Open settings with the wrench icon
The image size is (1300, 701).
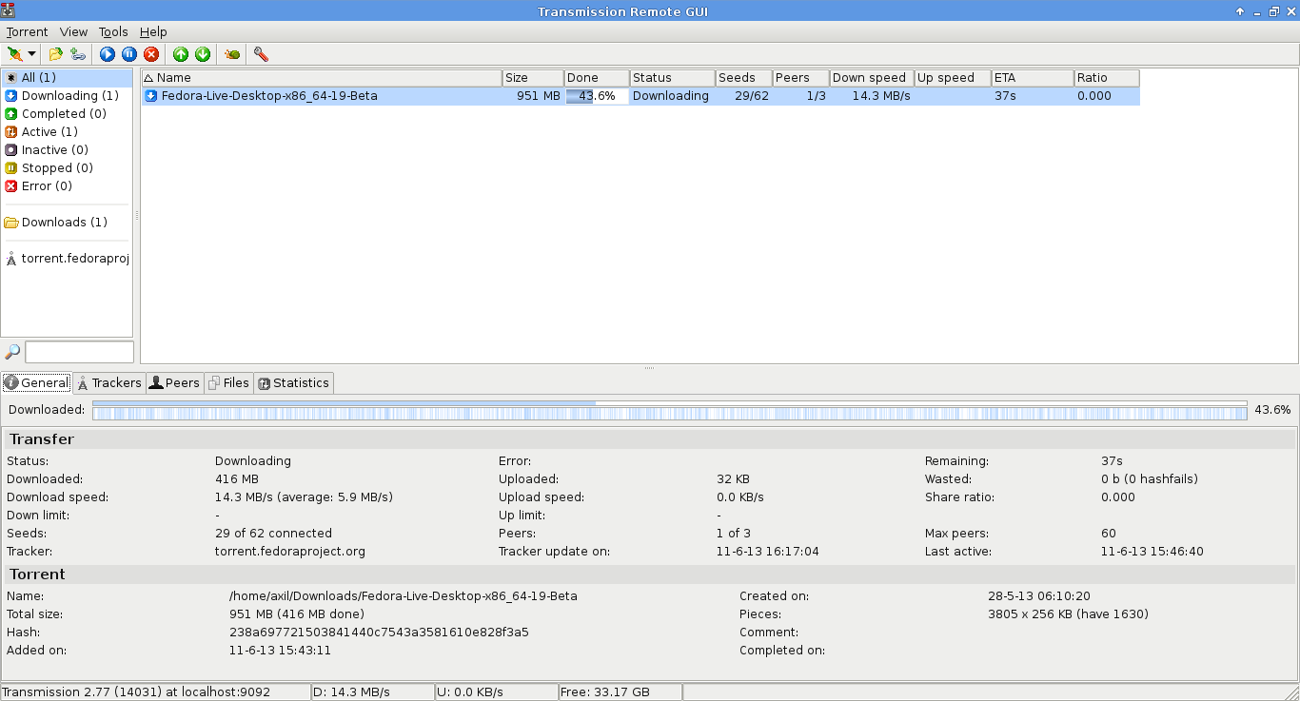(x=261, y=54)
